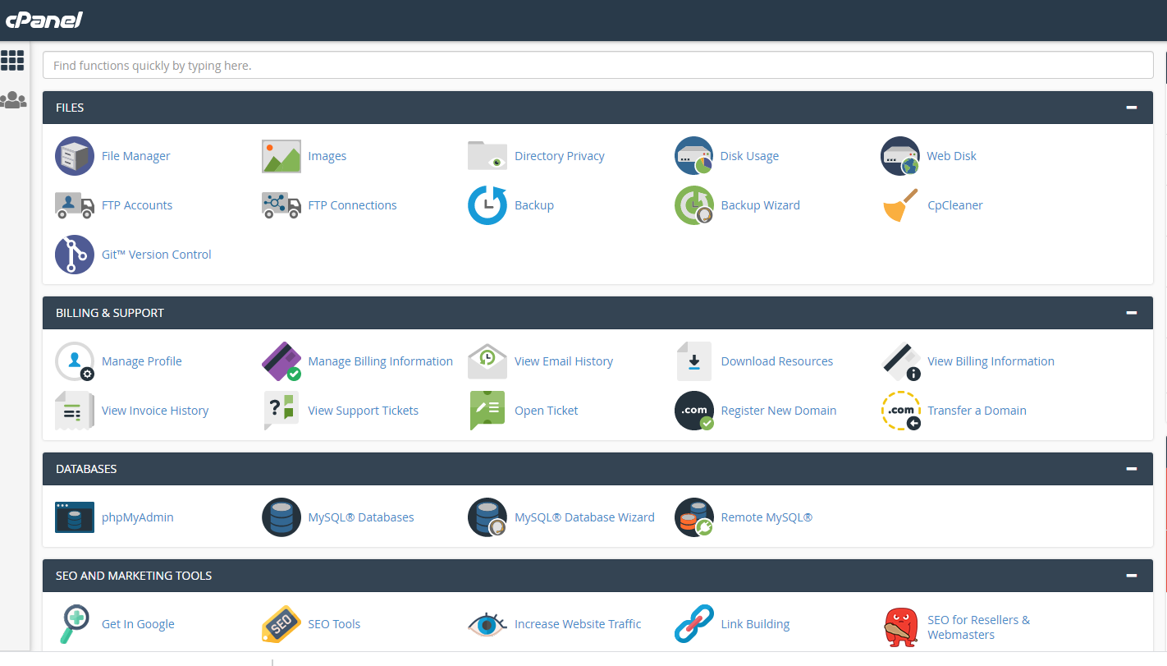Open the sidebar User Manager icon
Screen dimensions: 1167x666
click(x=12, y=100)
